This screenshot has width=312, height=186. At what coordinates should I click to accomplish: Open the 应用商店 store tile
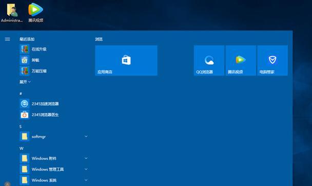click(x=126, y=60)
